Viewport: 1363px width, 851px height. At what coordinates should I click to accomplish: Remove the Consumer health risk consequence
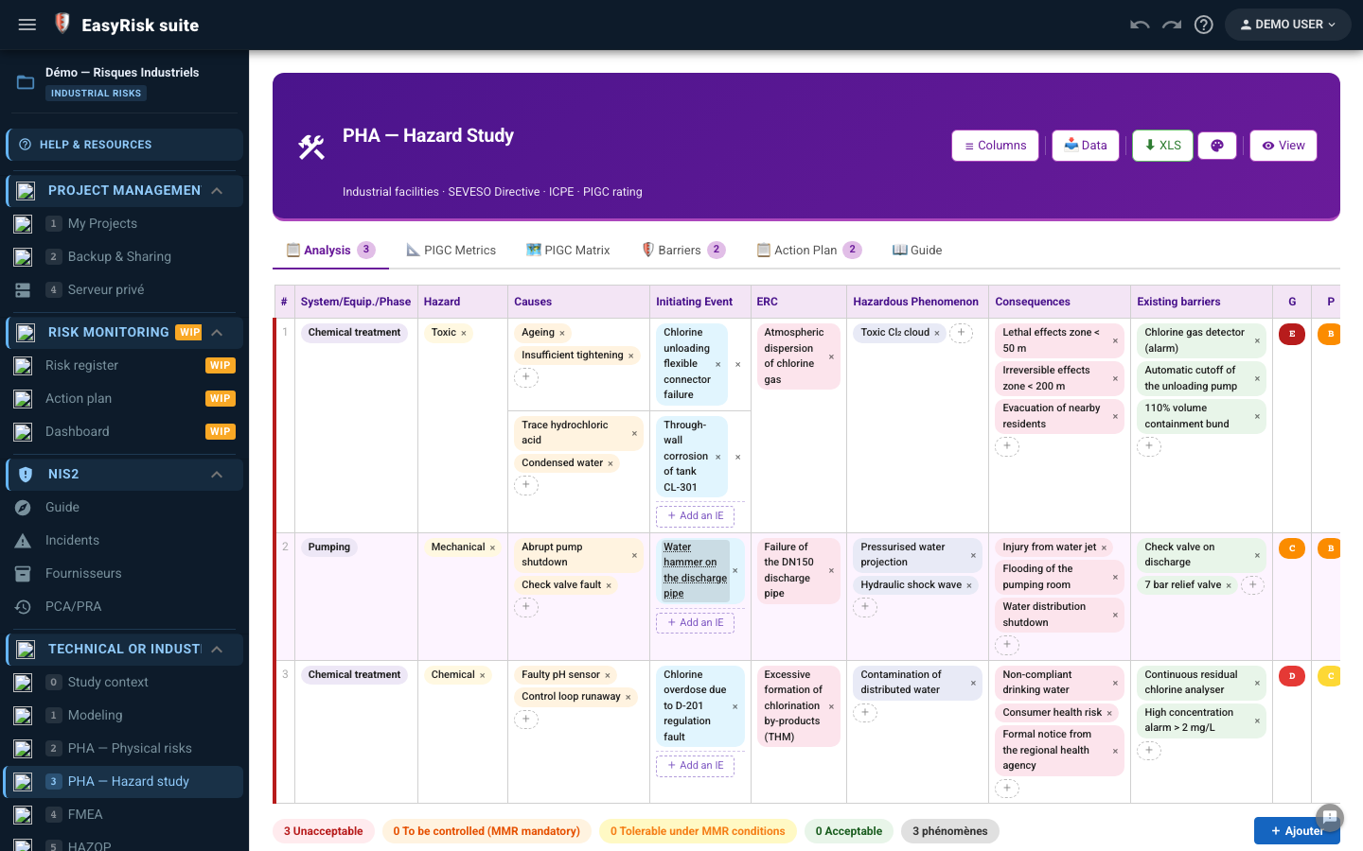[1109, 713]
